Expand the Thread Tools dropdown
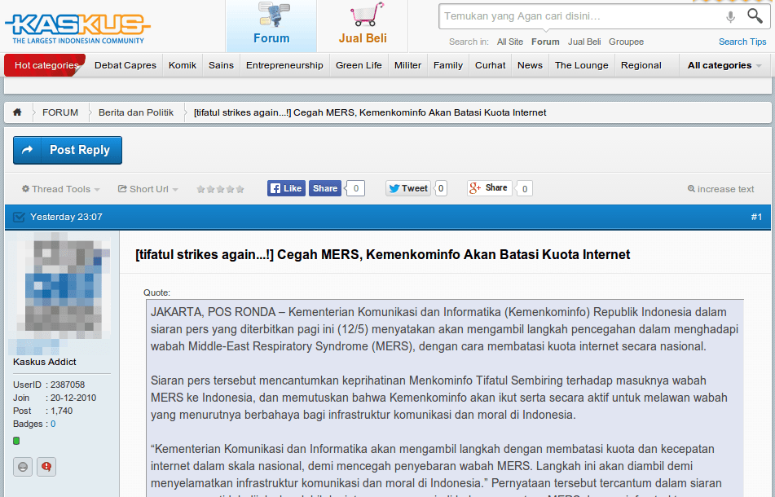Image resolution: width=775 pixels, height=497 pixels. pos(61,189)
